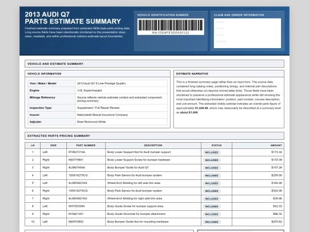
Task: Select 'Body Bumper Guide Nut for mounting hardware'
Action: pyautogui.click(x=138, y=222)
